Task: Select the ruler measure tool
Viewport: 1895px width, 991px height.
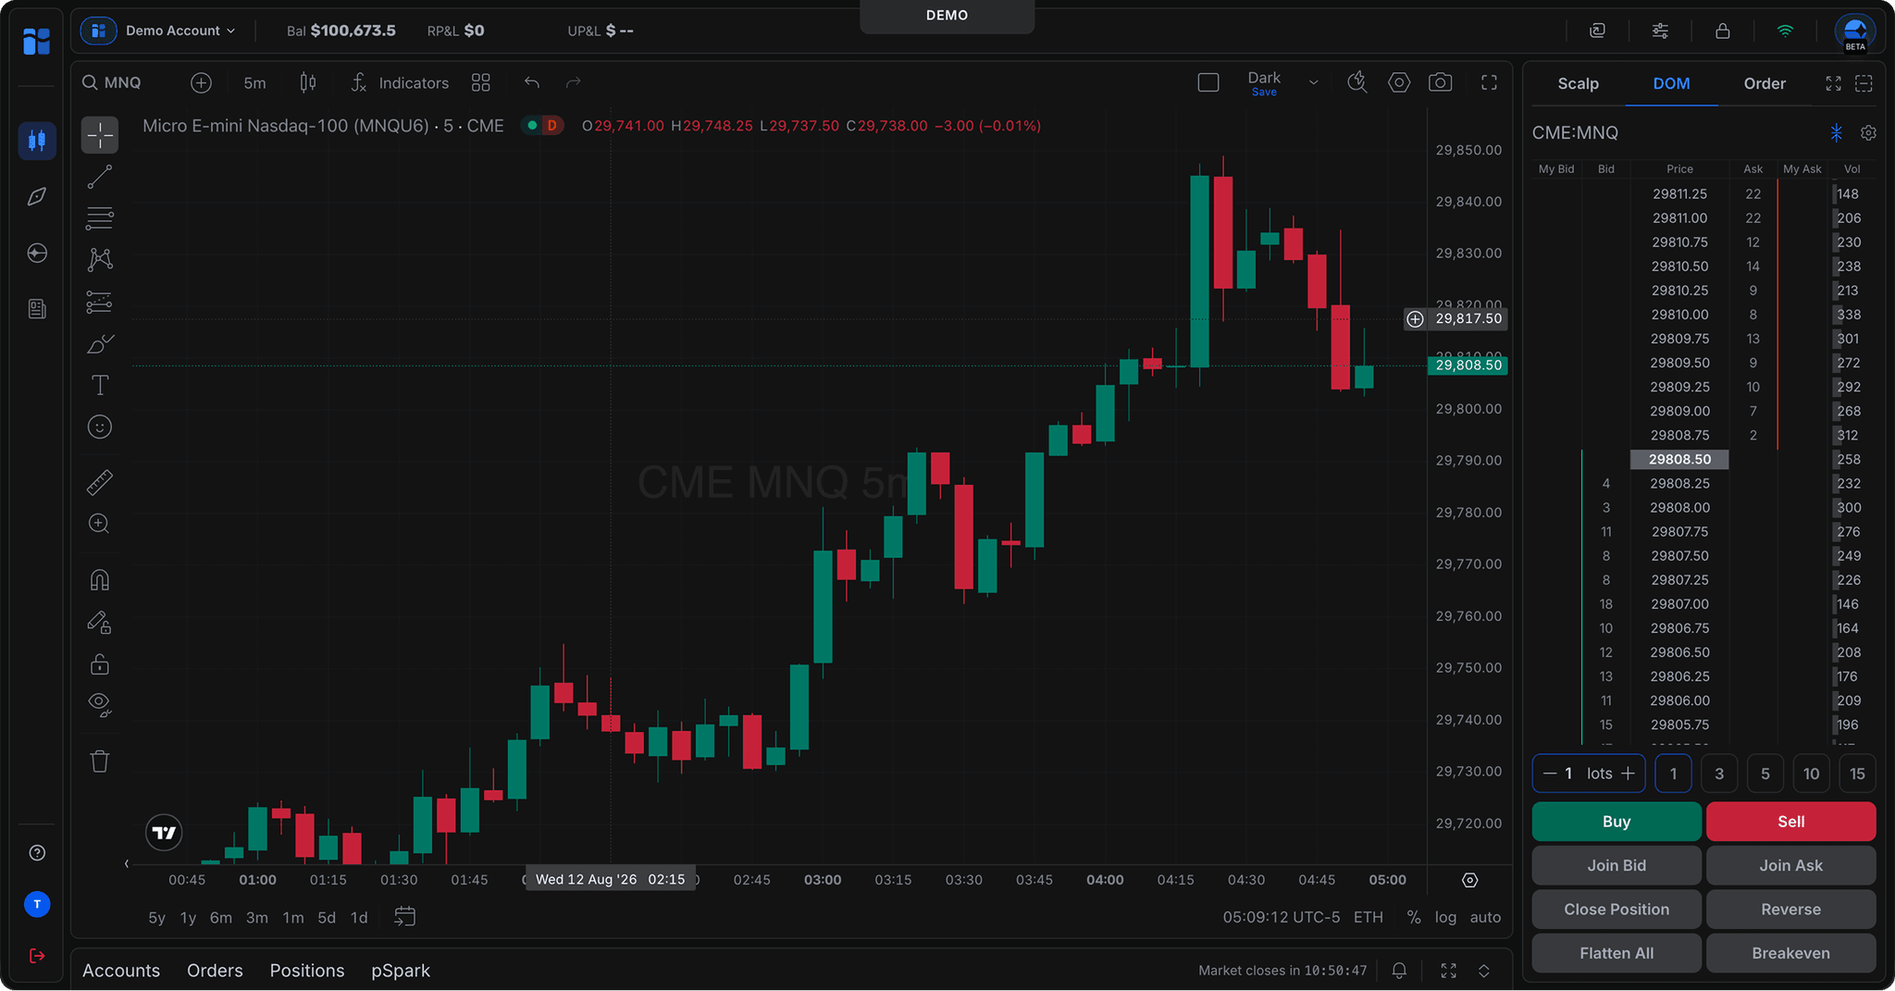Action: tap(100, 481)
